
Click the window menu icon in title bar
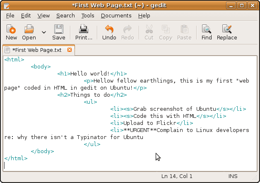point(6,5)
